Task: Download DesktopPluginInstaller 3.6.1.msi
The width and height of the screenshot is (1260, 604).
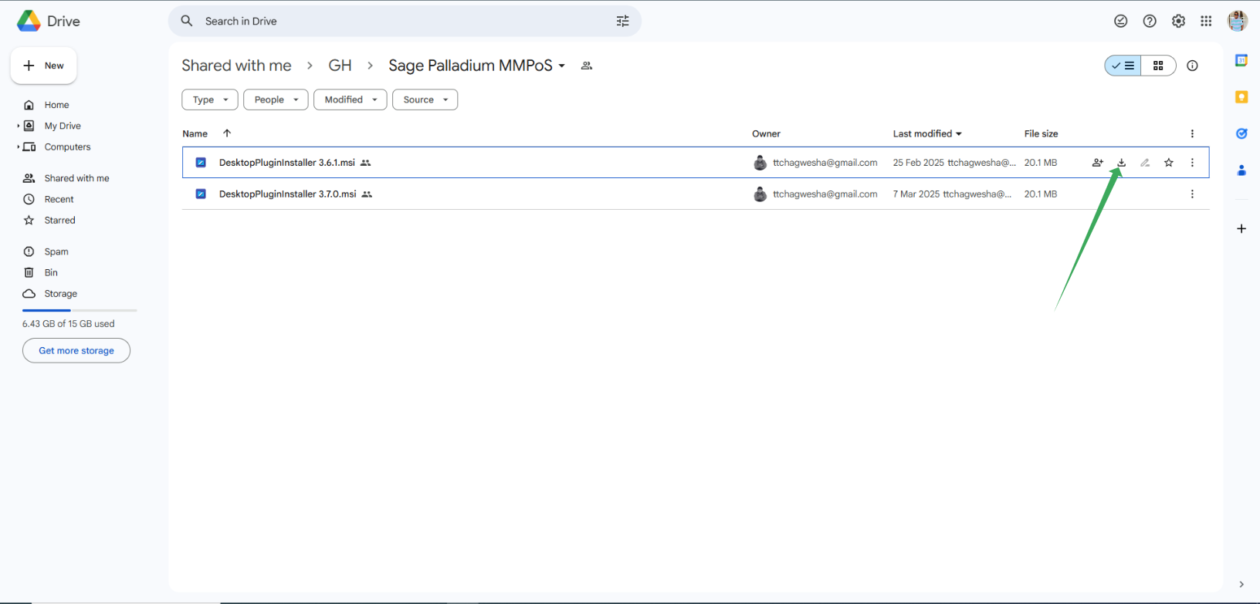Action: (1121, 163)
